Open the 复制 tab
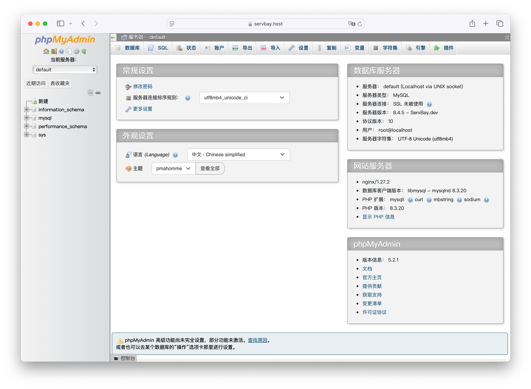The image size is (531, 389). [x=326, y=48]
